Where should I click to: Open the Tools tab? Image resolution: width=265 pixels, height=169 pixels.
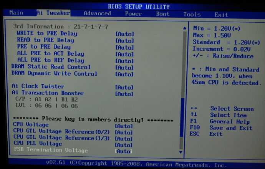point(192,15)
